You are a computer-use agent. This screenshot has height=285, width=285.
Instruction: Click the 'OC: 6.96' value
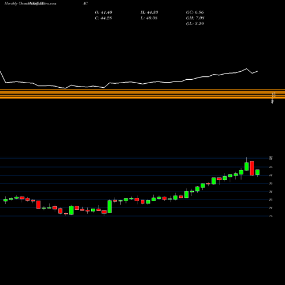pyautogui.click(x=195, y=13)
